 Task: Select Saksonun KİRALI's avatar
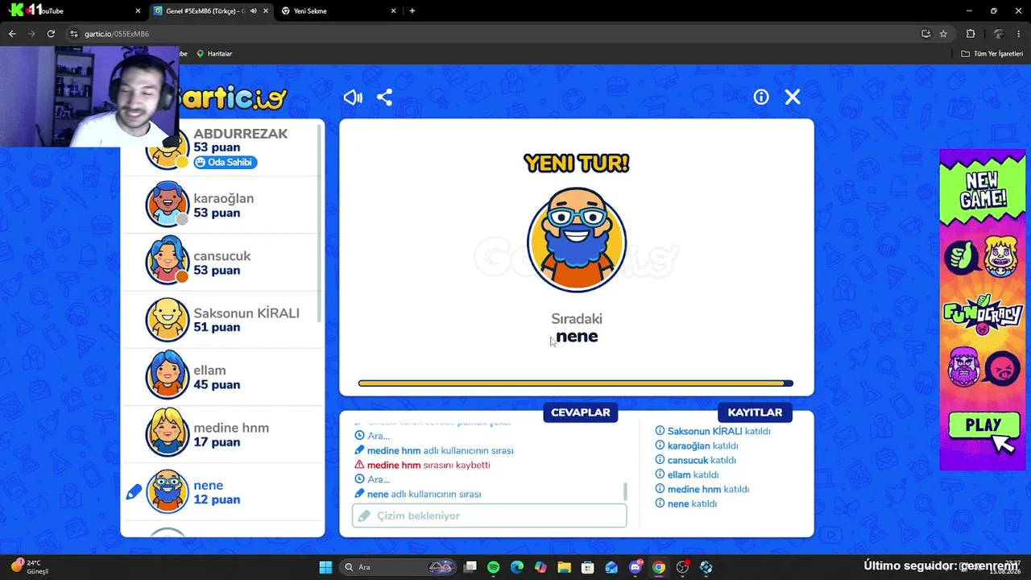[x=168, y=319]
